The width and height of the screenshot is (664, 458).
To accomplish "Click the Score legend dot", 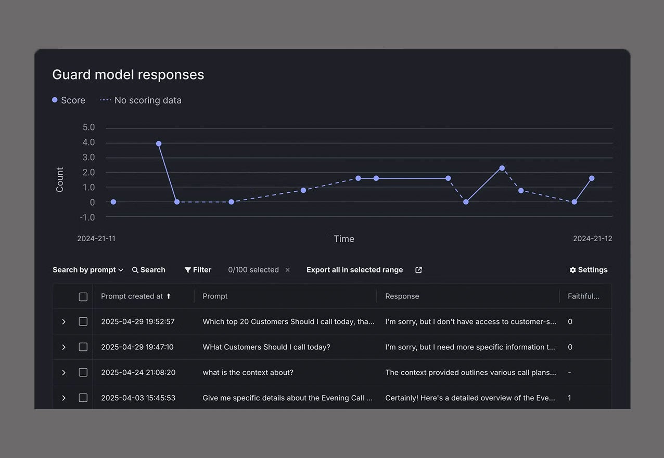I will coord(55,100).
